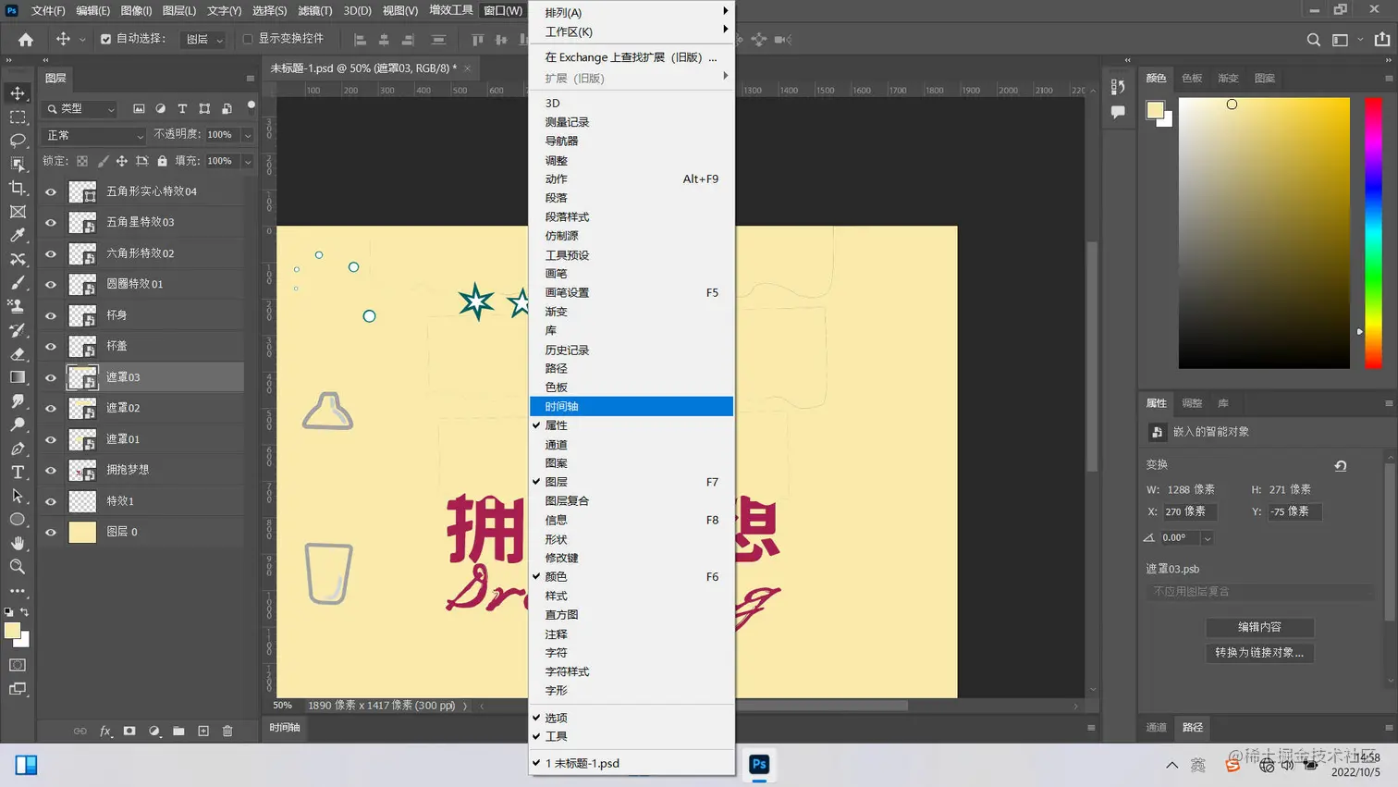Create a new layer

[x=202, y=731]
